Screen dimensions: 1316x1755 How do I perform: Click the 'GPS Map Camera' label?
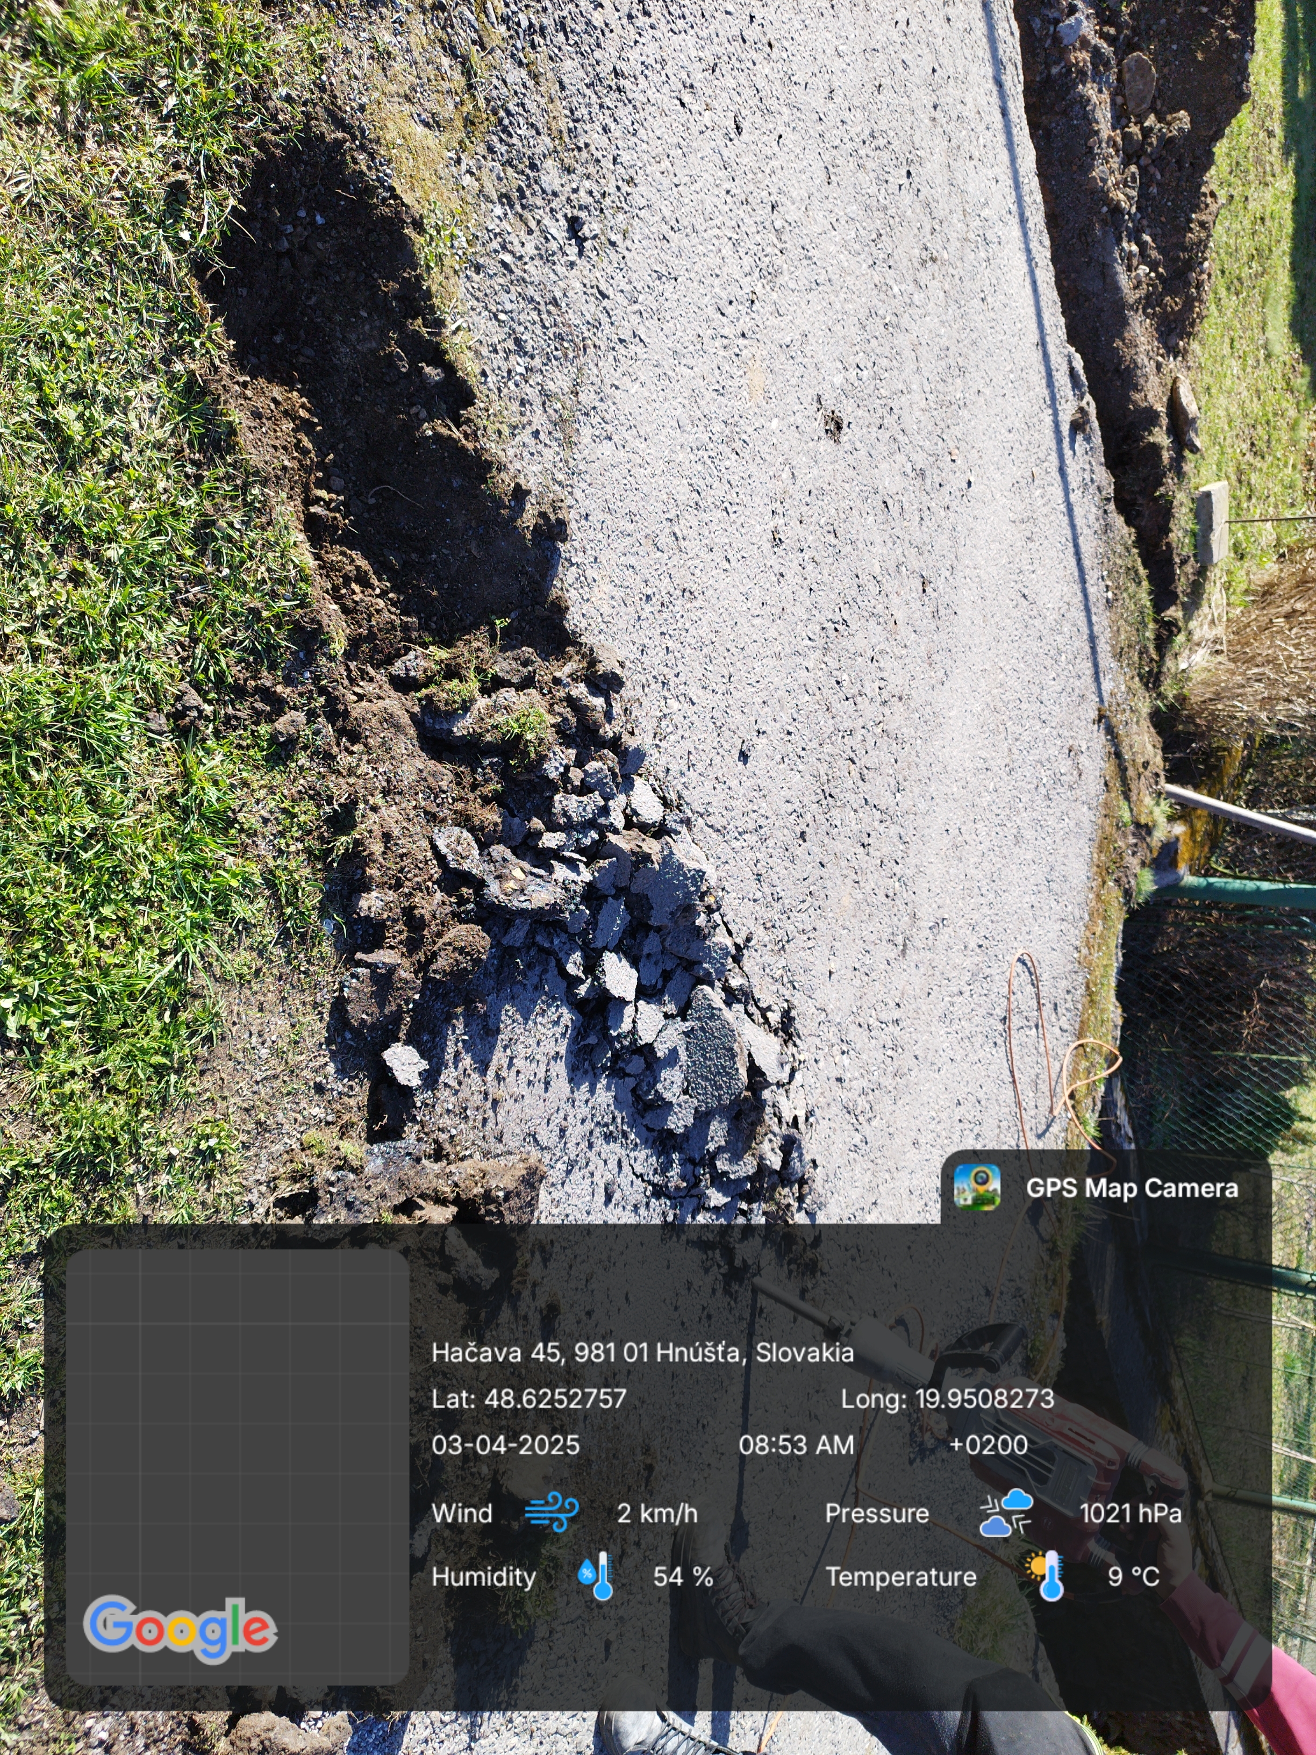[x=1132, y=1188]
